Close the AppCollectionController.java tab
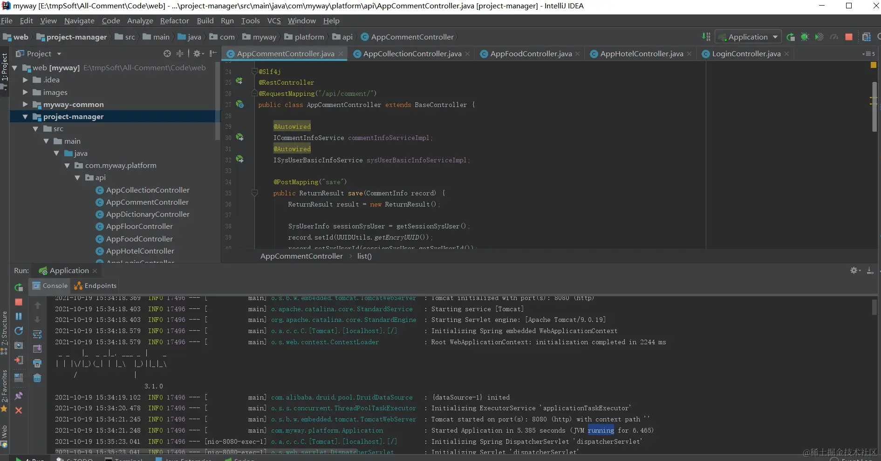881x461 pixels. click(467, 54)
